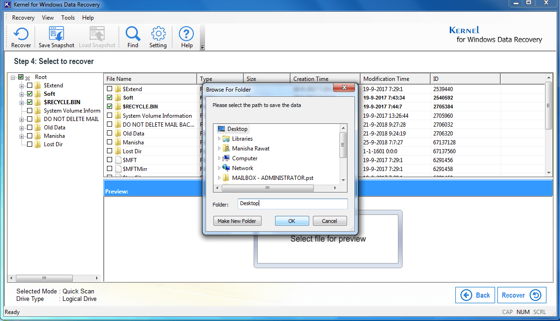Select the Network icon in folder browser
Image resolution: width=560 pixels, height=321 pixels.
(x=226, y=168)
